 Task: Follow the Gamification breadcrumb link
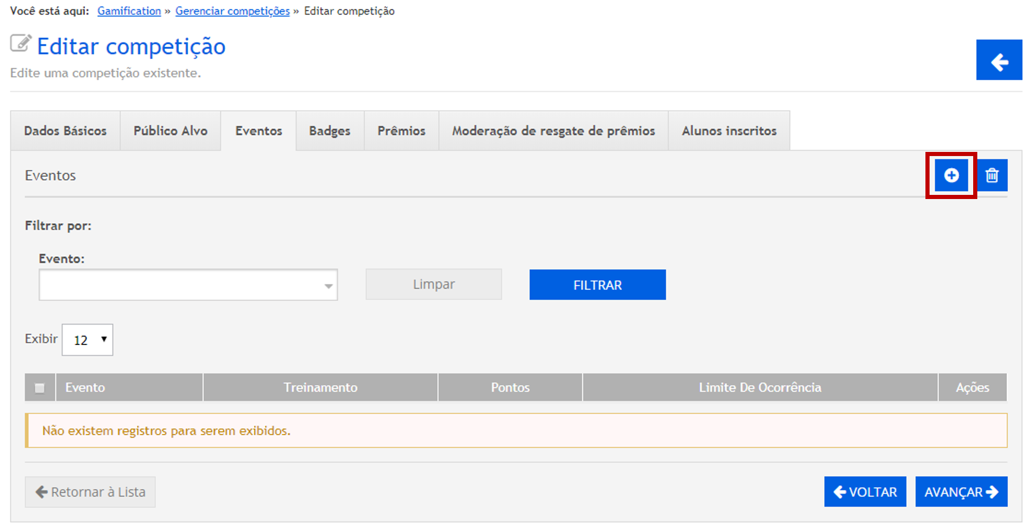pyautogui.click(x=129, y=11)
